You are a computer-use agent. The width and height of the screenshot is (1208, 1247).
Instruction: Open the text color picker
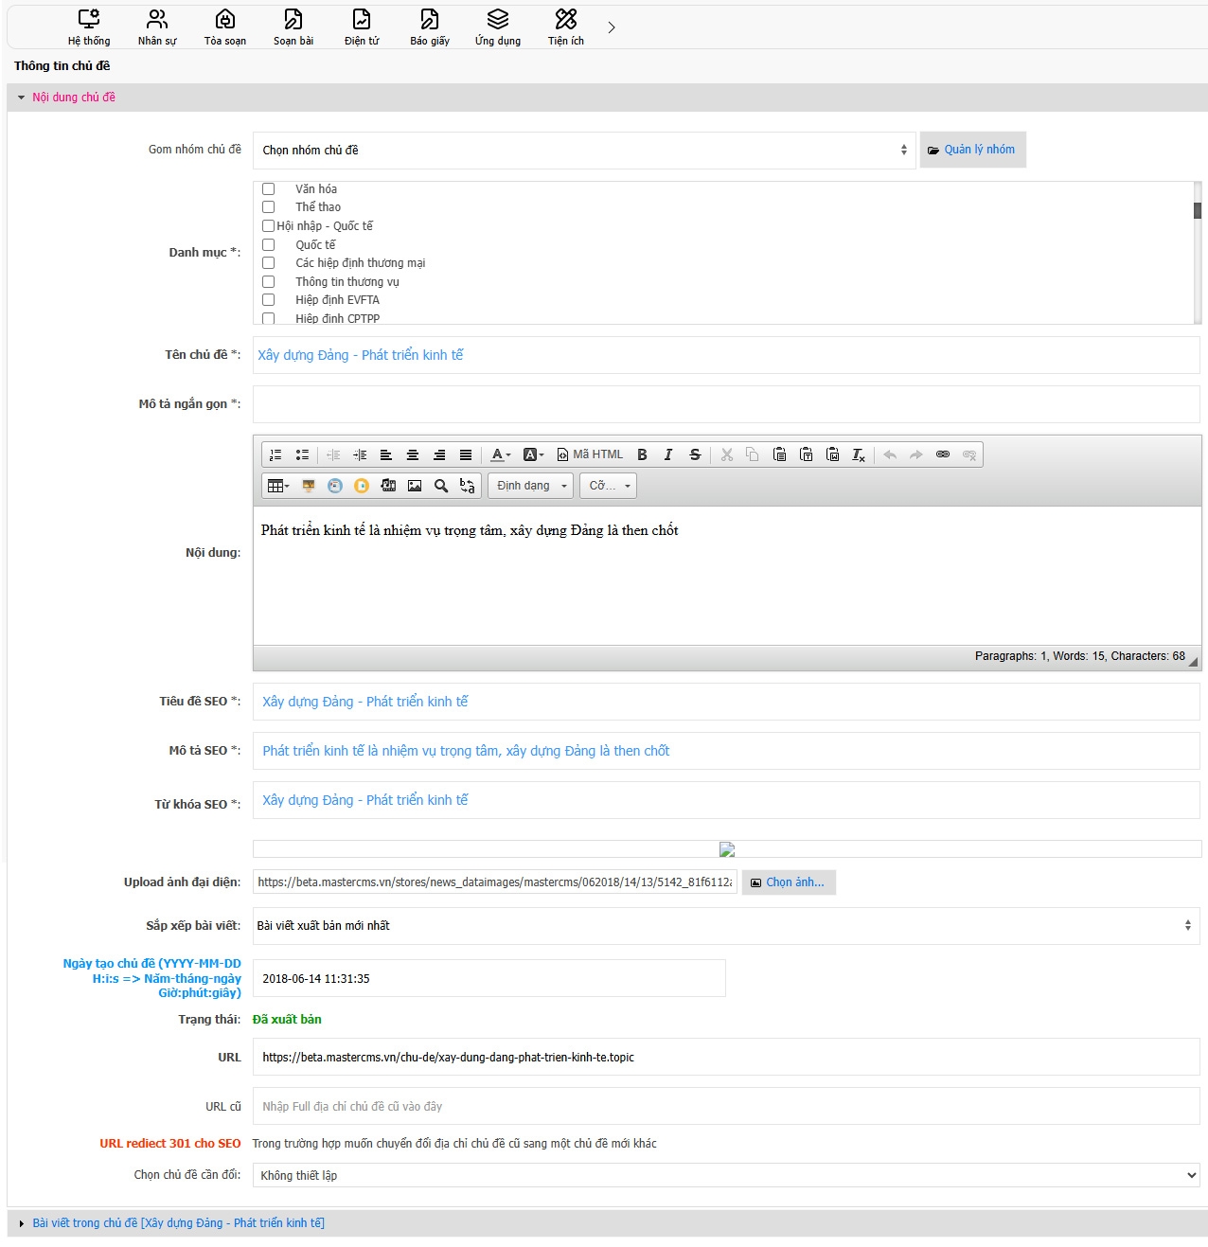[501, 455]
